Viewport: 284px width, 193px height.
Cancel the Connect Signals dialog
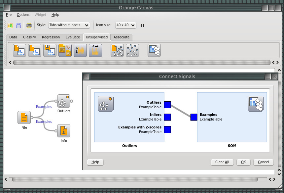pos(263,162)
